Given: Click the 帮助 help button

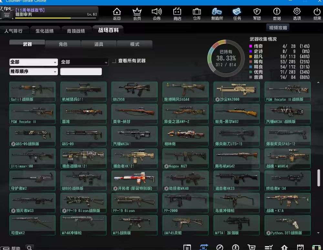Looking at the screenshot, I should click(x=11, y=248).
